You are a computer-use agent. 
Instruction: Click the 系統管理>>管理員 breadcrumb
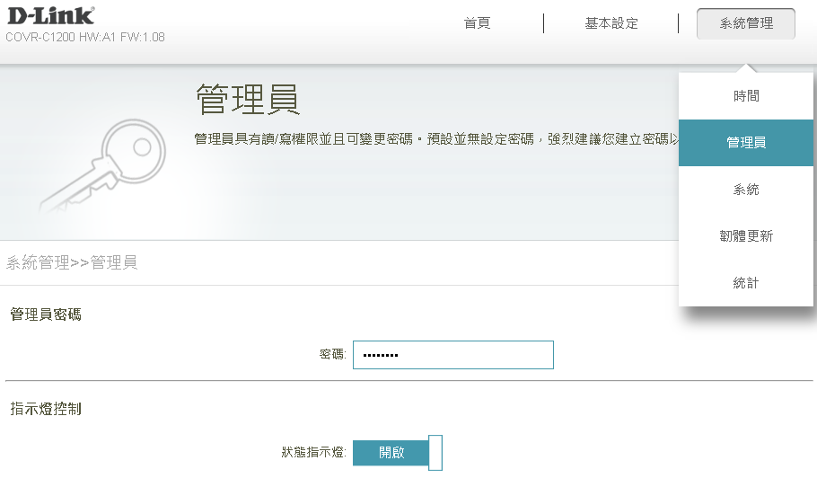tap(72, 263)
